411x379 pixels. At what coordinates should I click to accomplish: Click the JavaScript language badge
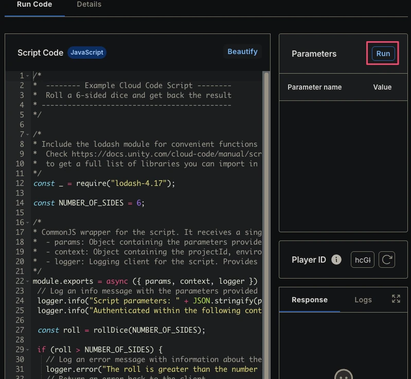[x=87, y=53]
